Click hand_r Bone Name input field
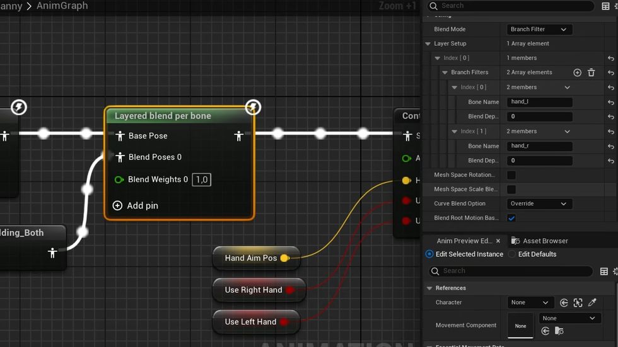618x347 pixels. (x=539, y=146)
